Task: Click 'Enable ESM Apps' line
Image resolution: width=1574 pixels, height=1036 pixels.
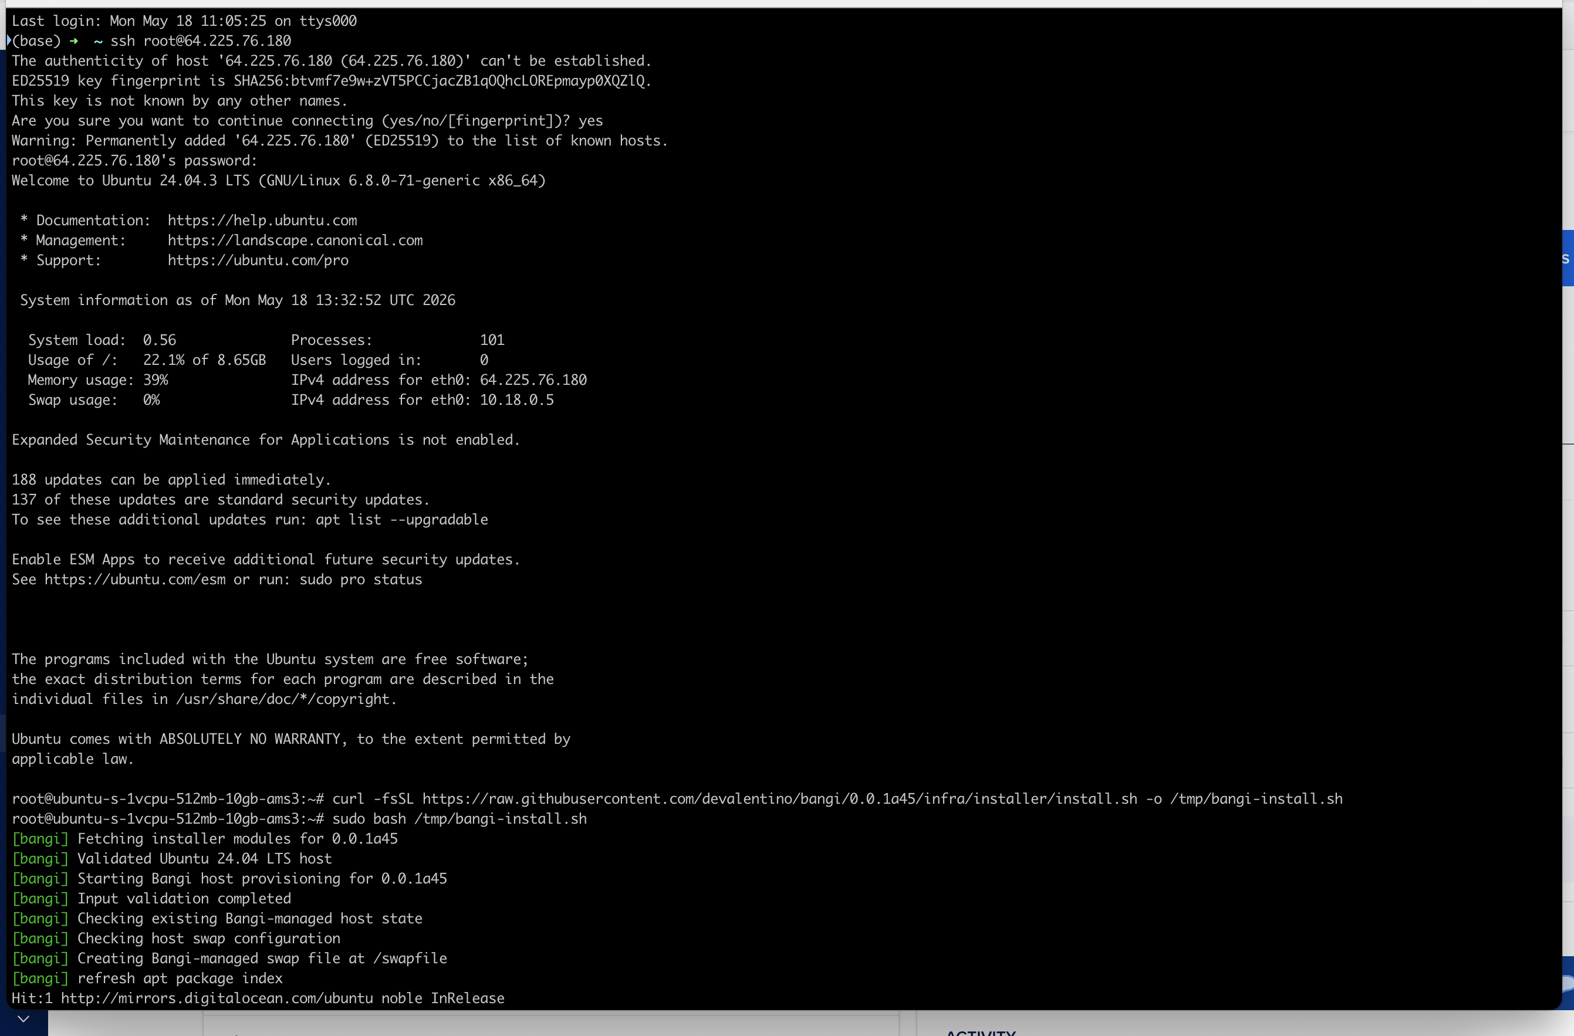Action: pos(266,560)
